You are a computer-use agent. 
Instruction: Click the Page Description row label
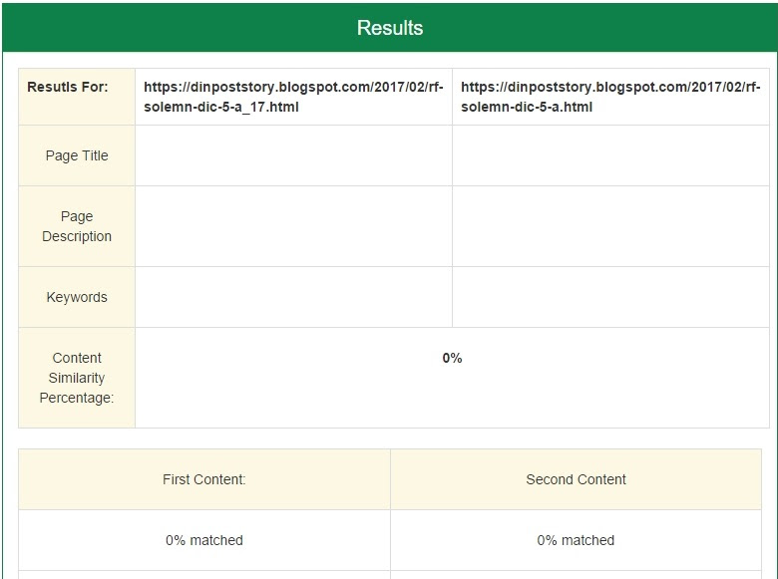(x=77, y=226)
